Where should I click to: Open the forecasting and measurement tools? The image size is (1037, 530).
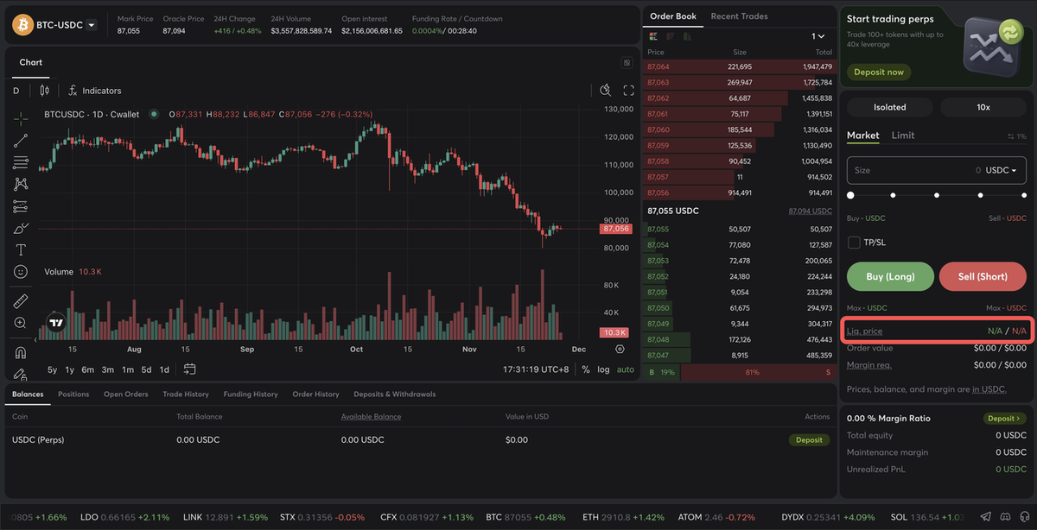tap(21, 206)
